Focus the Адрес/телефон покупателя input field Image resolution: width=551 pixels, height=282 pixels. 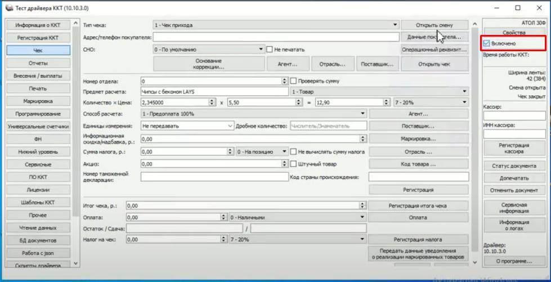(275, 37)
